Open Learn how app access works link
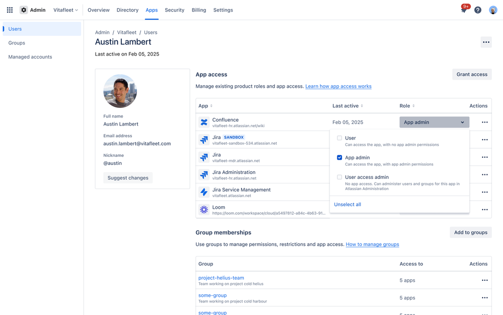 [338, 86]
